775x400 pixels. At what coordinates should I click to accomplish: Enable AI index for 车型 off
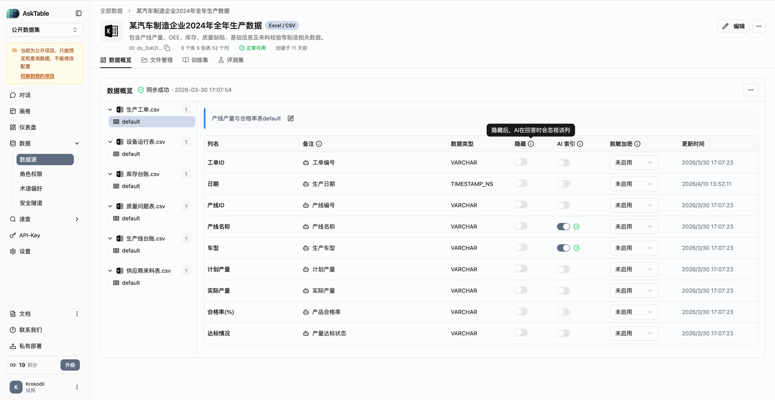[563, 248]
